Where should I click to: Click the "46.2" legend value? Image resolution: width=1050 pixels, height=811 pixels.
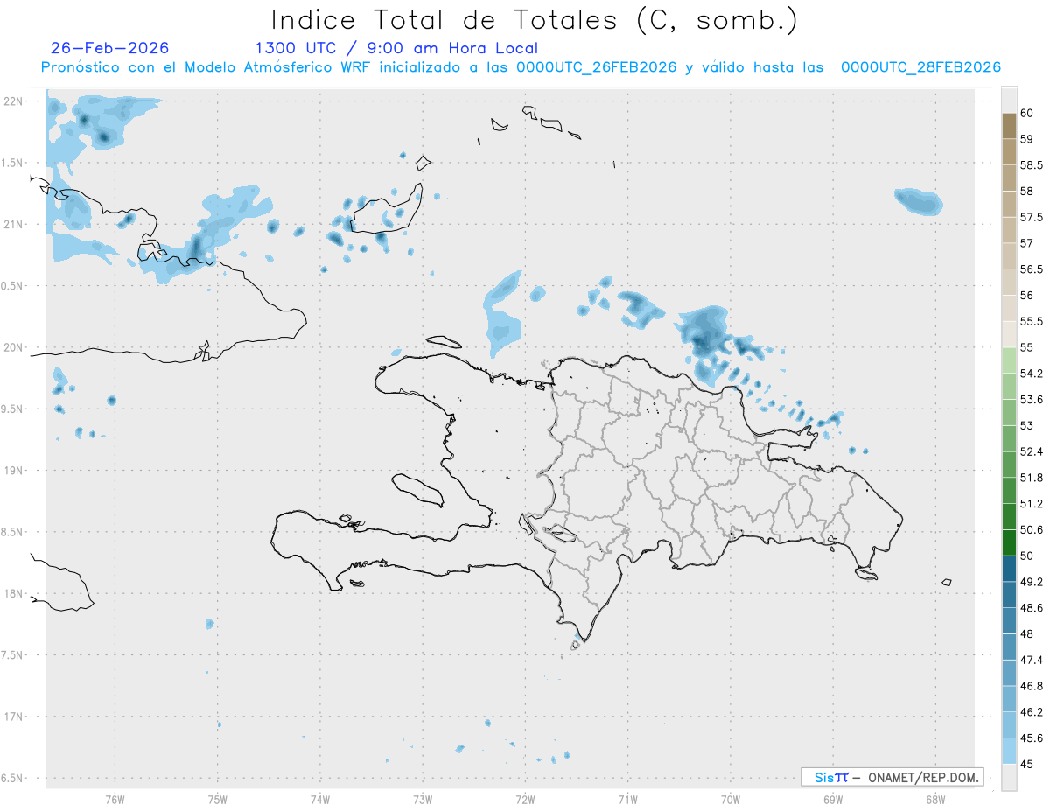pos(1031,712)
